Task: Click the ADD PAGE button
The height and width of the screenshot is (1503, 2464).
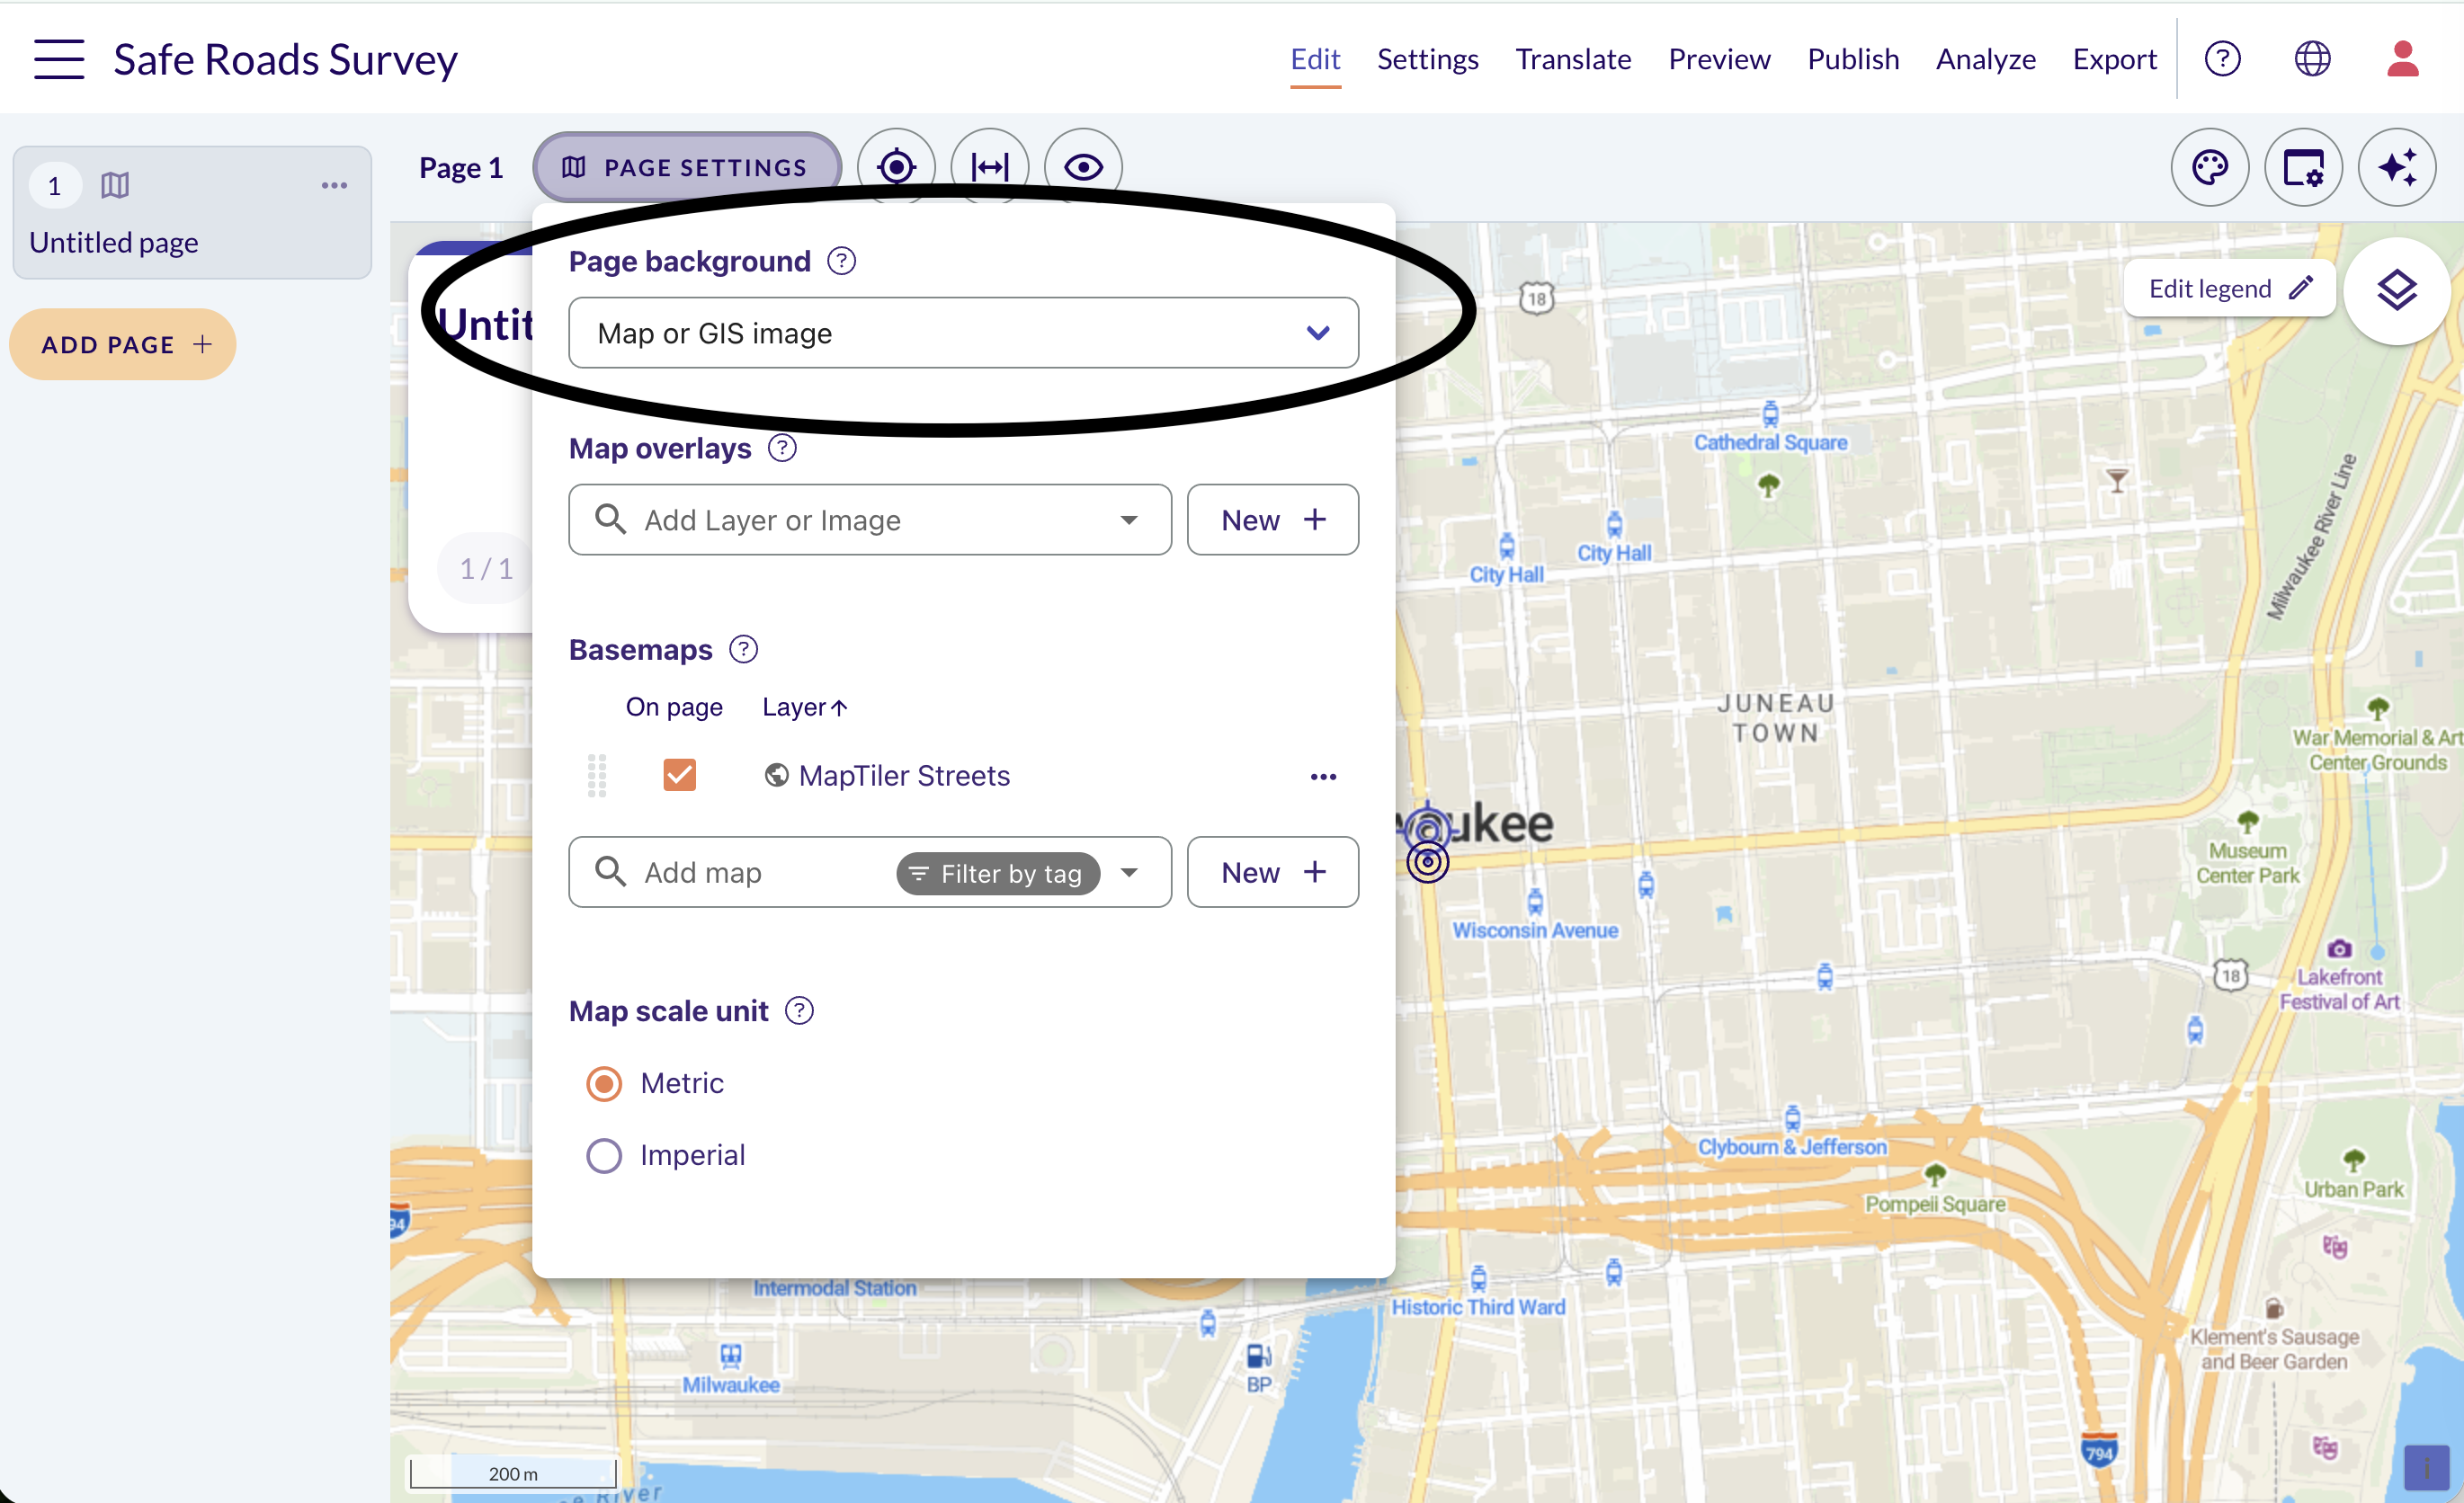Action: click(x=123, y=345)
